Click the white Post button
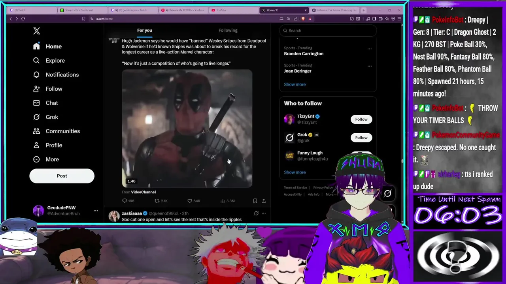Screen dimensions: 506x284 tap(62, 176)
